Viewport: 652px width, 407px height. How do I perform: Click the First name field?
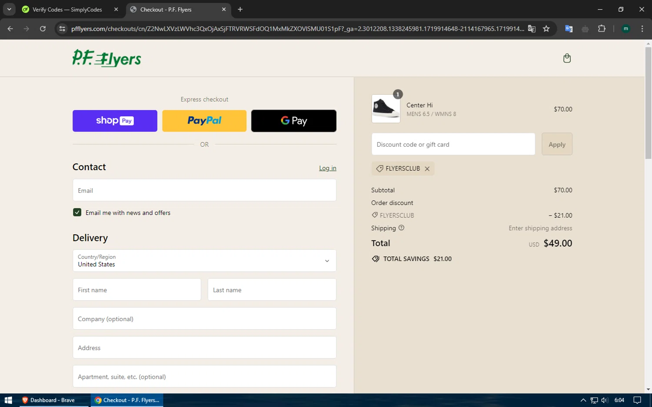137,289
